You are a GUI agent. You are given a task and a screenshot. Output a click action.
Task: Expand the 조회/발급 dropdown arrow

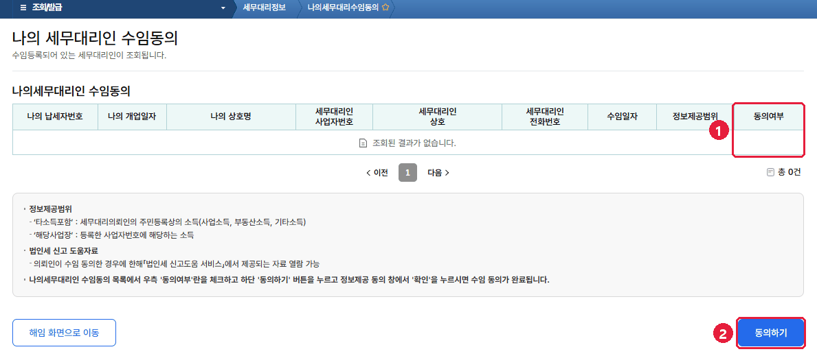(223, 8)
